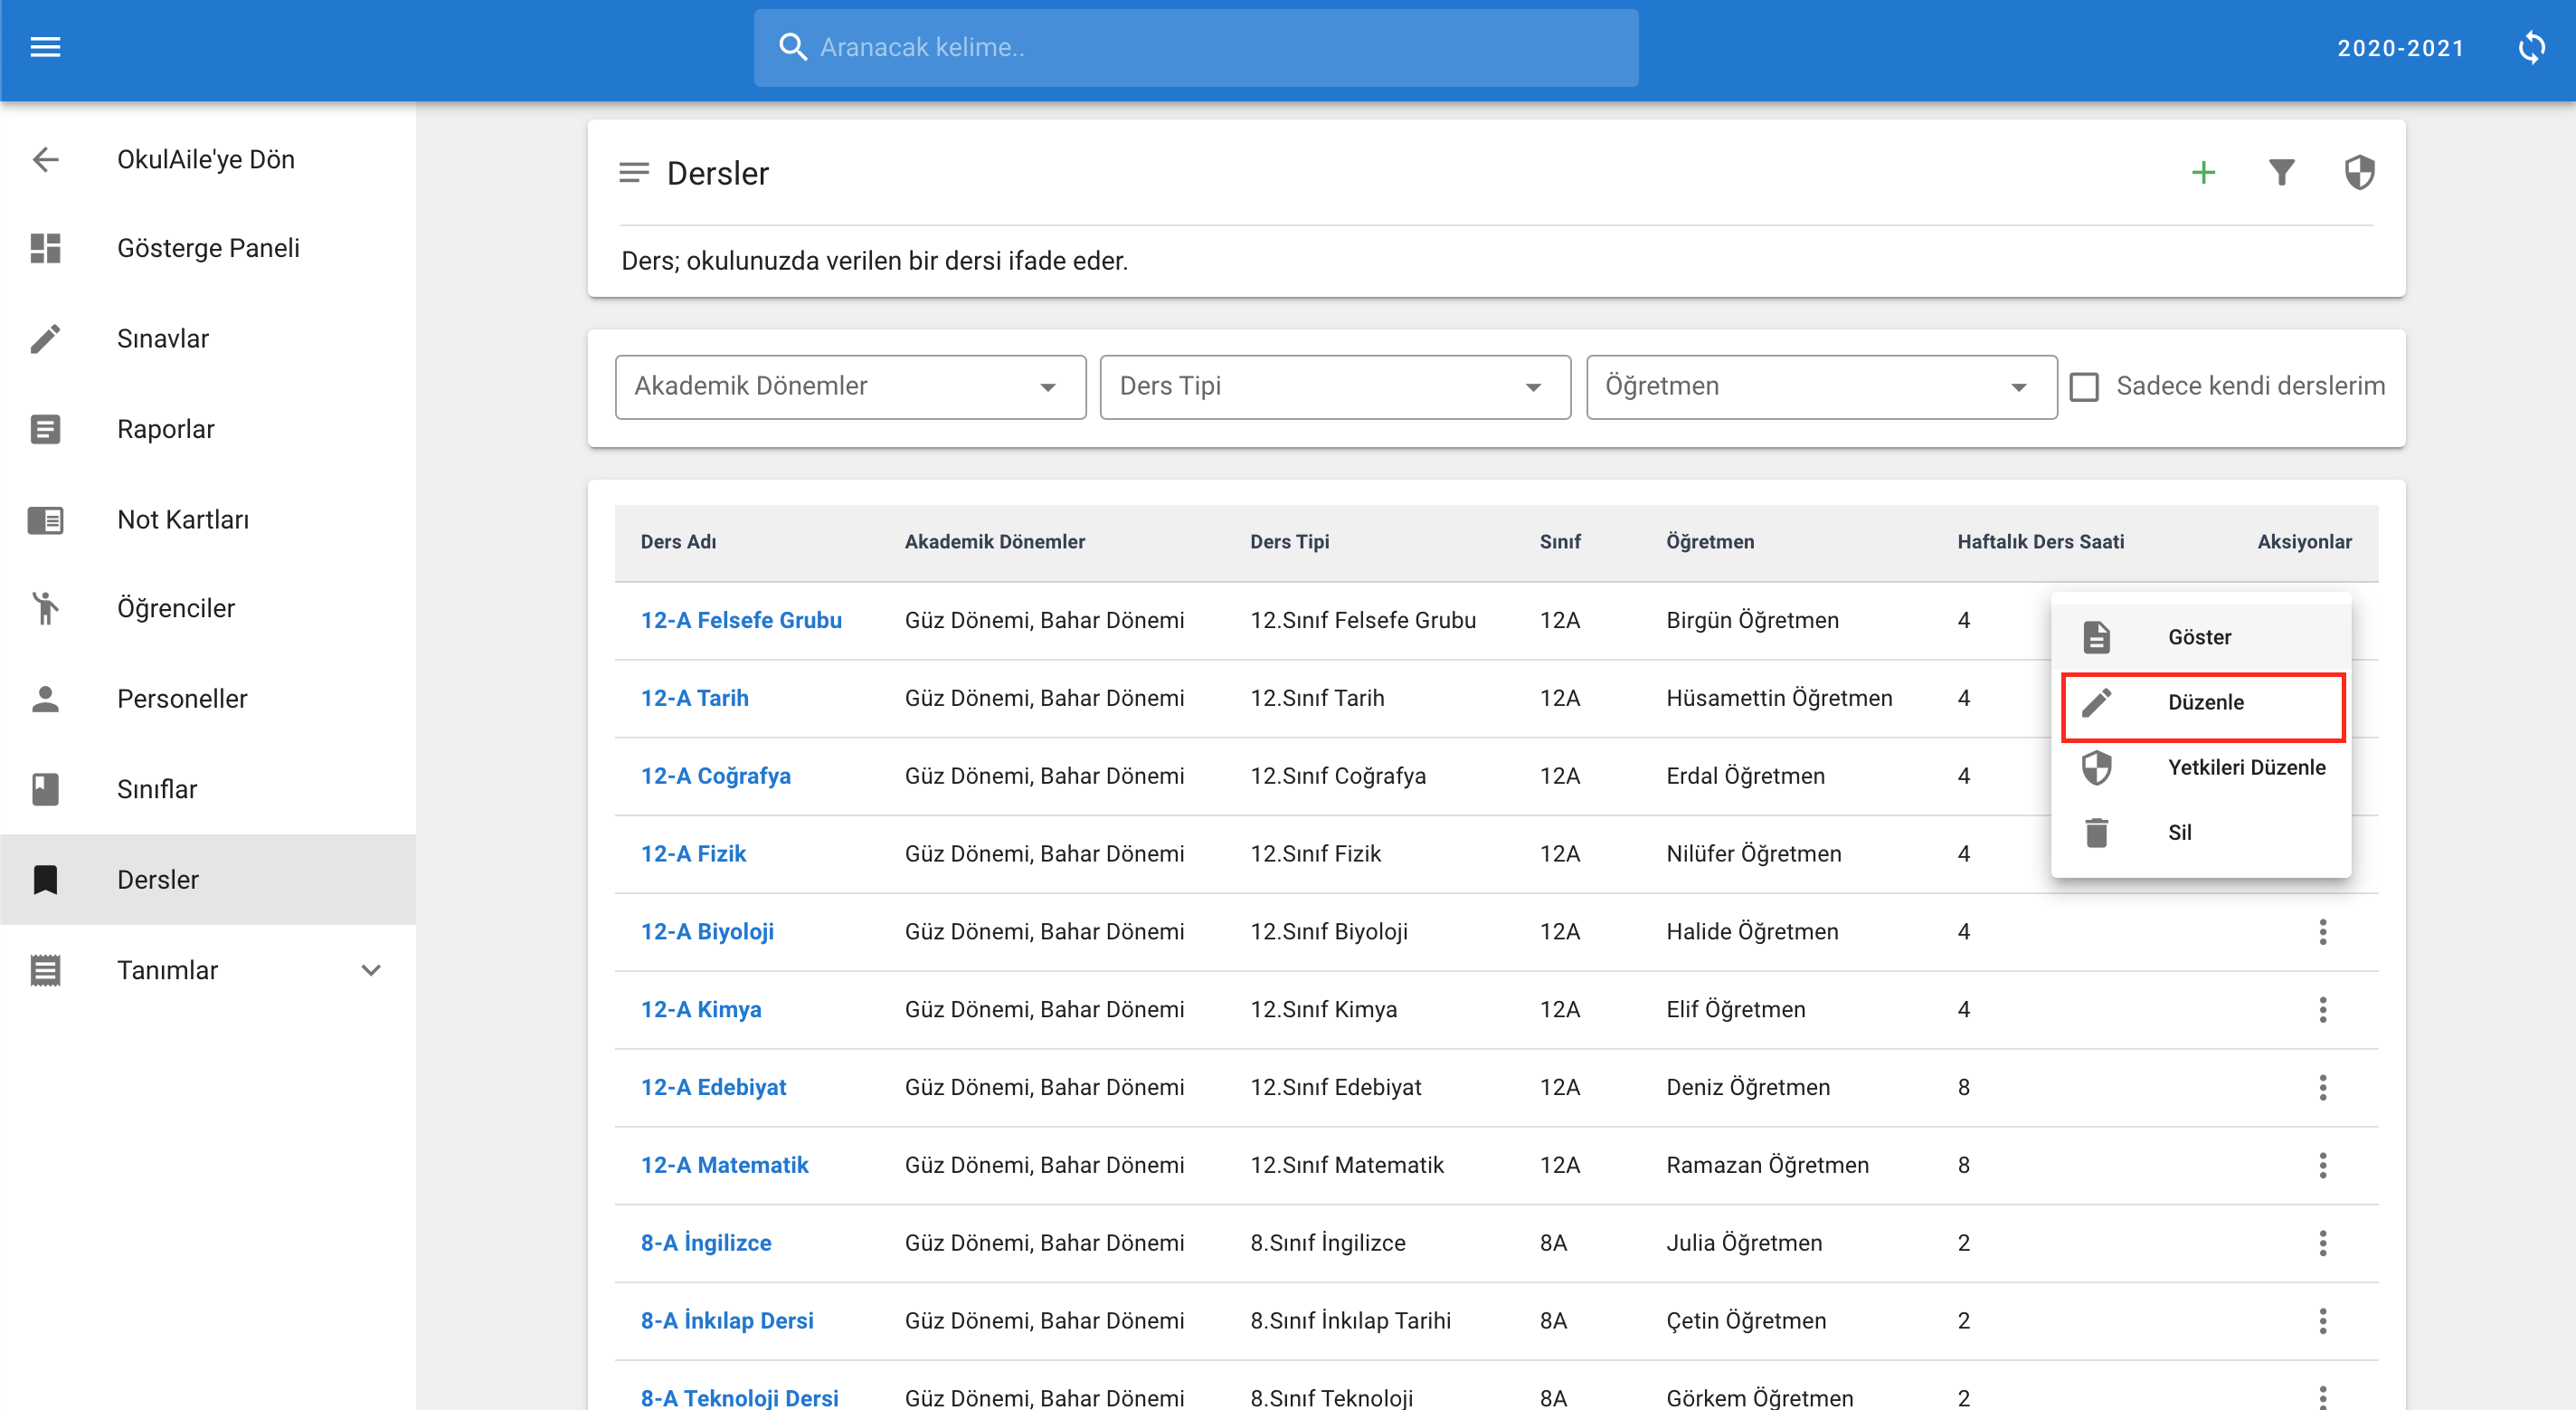Select Düzenle in the context menu

[2201, 702]
